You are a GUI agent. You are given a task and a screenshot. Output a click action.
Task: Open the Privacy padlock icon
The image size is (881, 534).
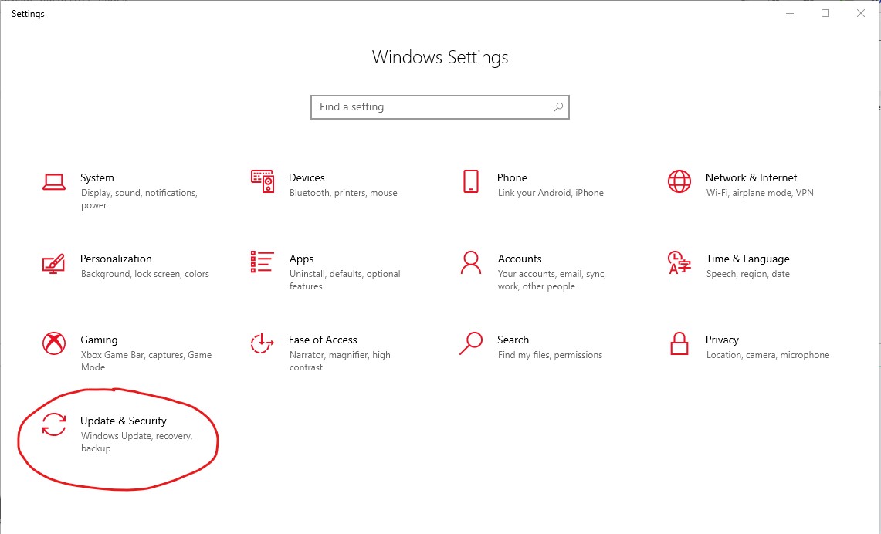click(679, 343)
